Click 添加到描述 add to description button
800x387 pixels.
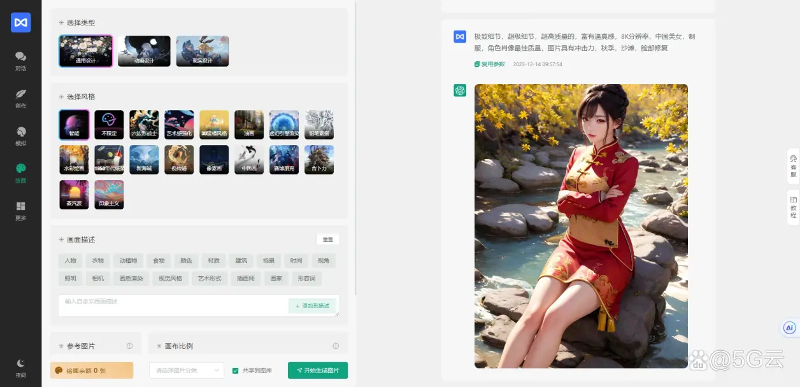312,306
